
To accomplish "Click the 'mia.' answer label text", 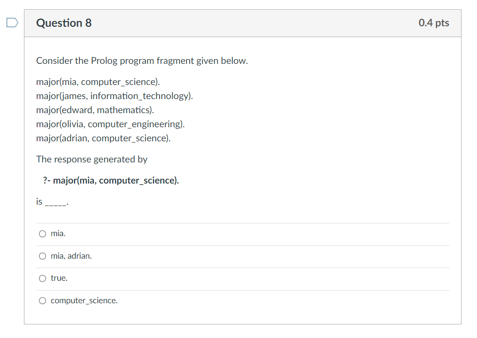I will (58, 233).
